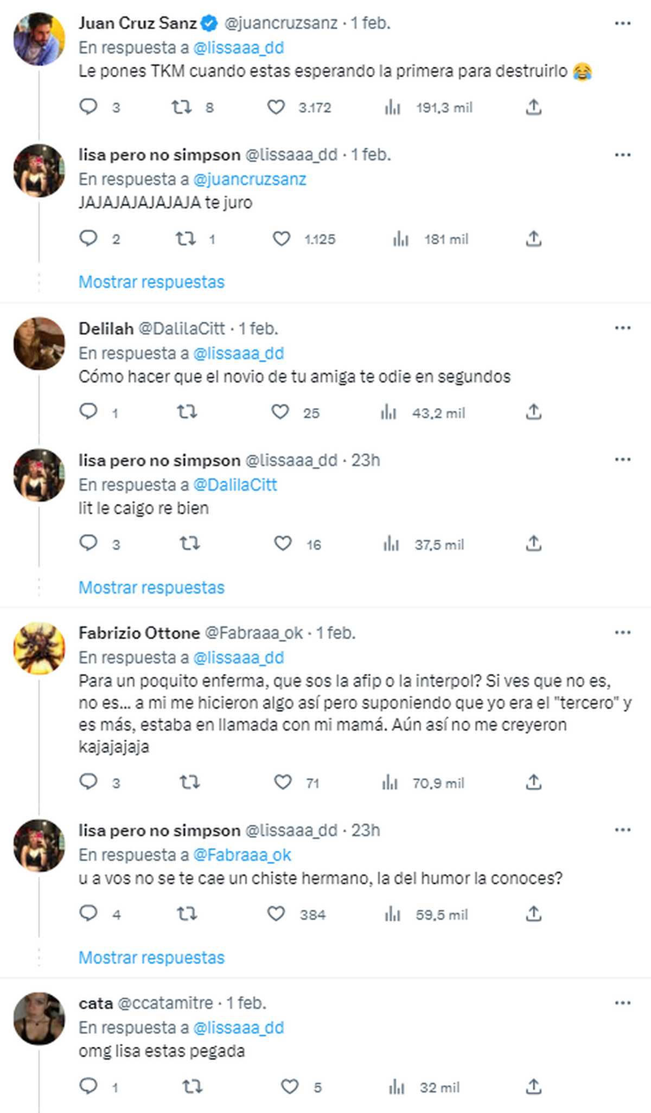This screenshot has width=651, height=1113.
Task: Share Fabrizio Ottone's tweet
Action: 533,783
